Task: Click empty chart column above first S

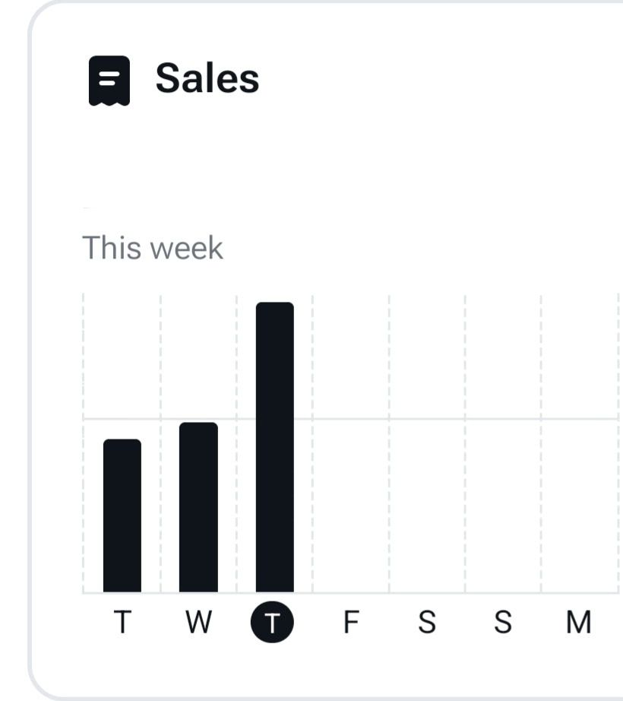Action: (427, 443)
